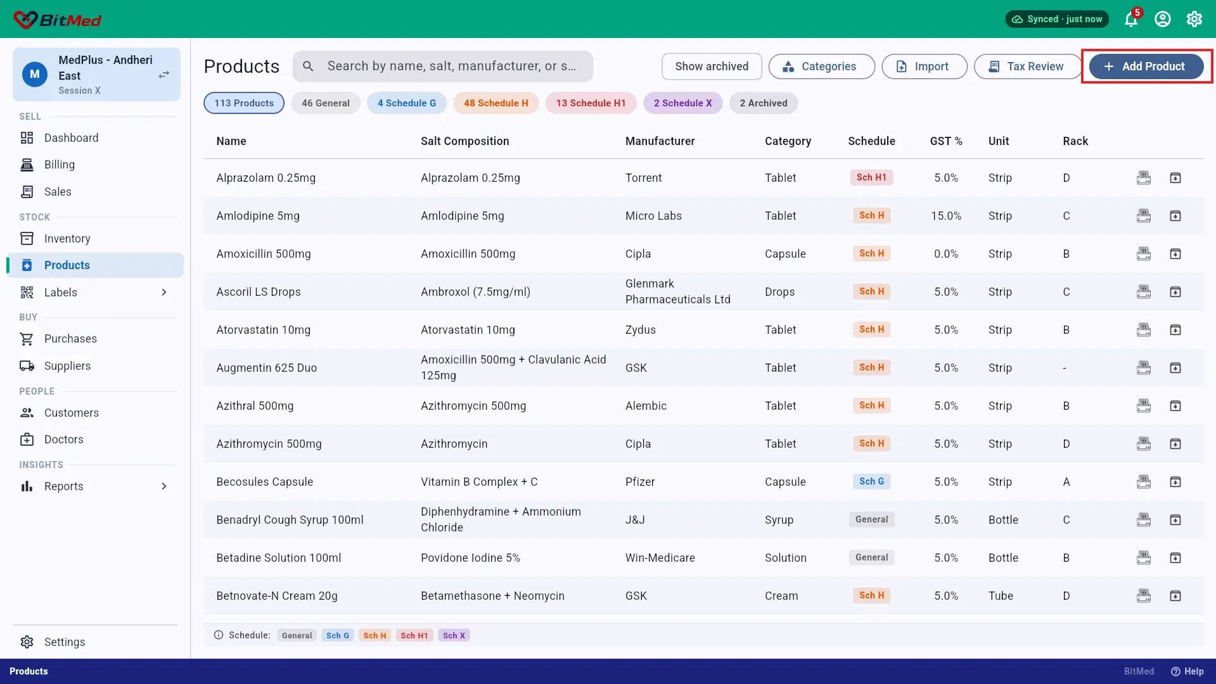Click the Add Product button
The image size is (1216, 684).
[x=1146, y=66]
